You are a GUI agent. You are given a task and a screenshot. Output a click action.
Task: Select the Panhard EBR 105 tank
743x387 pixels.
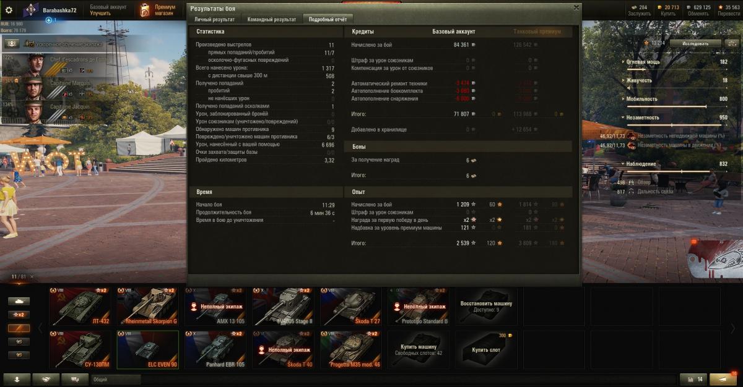(215, 349)
